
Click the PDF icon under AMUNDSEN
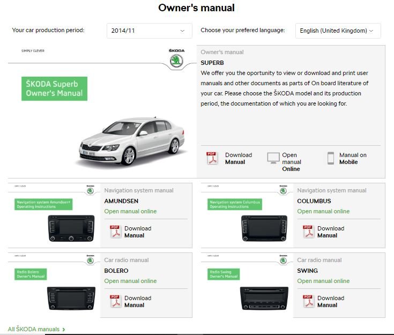click(x=116, y=232)
